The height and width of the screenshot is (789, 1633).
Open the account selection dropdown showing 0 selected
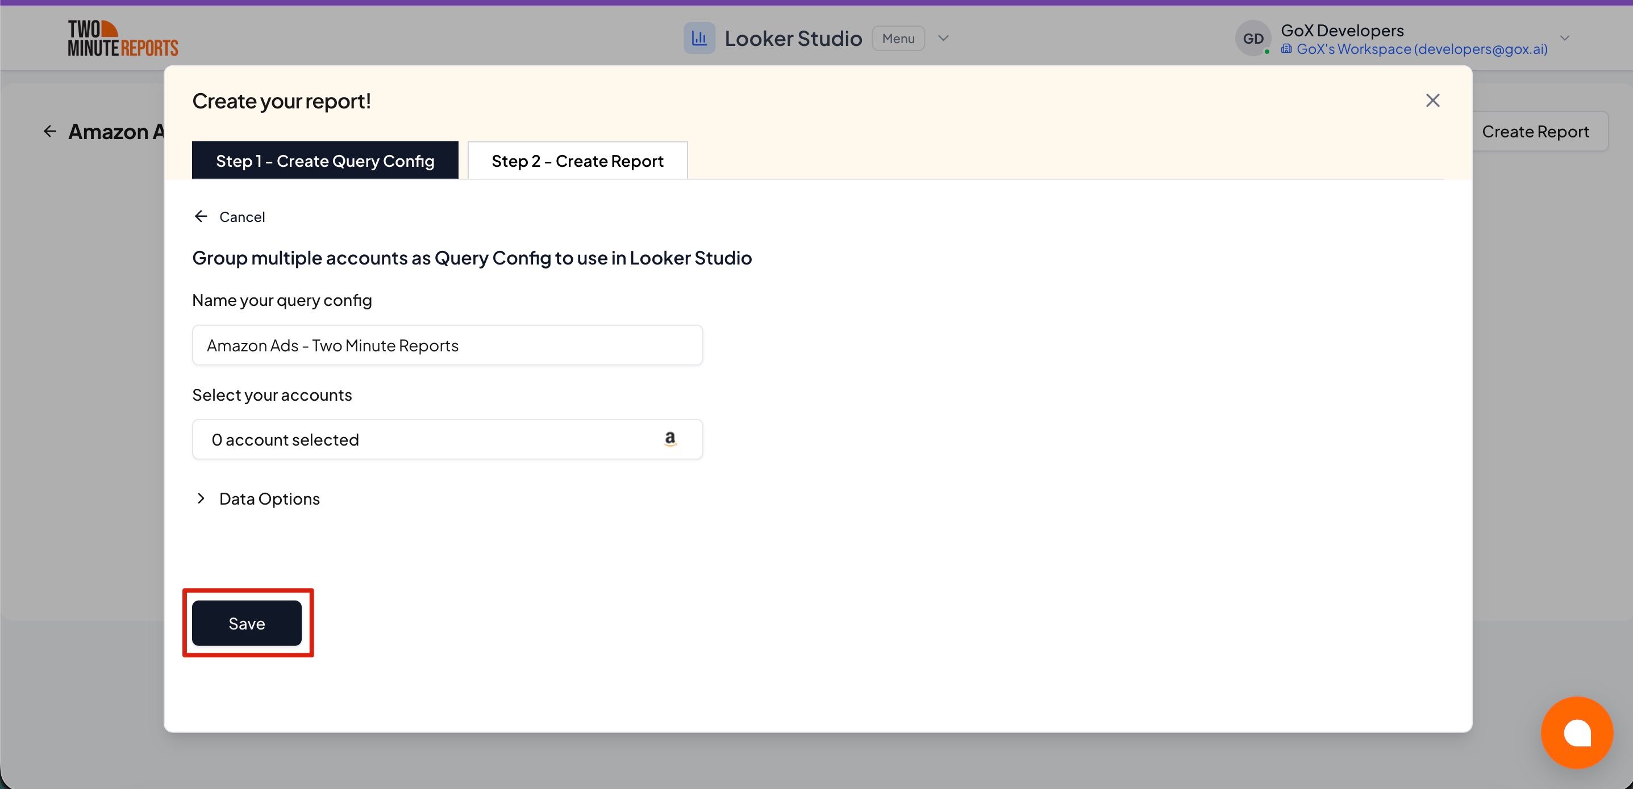[447, 439]
